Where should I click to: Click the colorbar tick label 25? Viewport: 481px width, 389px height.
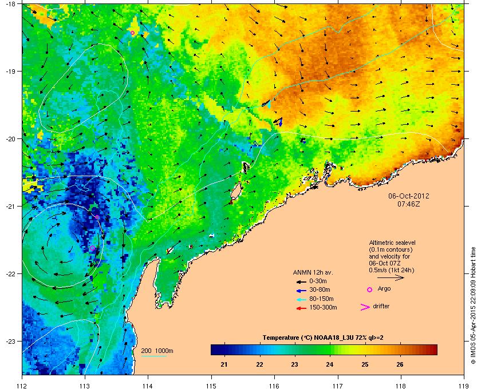[x=365, y=364]
